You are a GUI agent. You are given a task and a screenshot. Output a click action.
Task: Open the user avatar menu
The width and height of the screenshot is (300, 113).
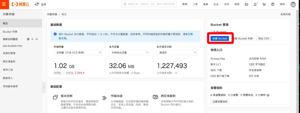293,4
